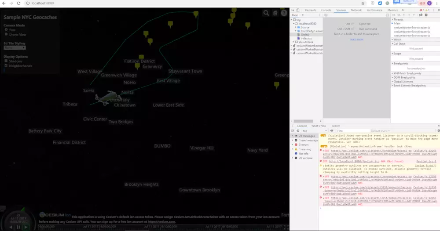
Task: Open the console context selector 'top'
Action: (315, 131)
